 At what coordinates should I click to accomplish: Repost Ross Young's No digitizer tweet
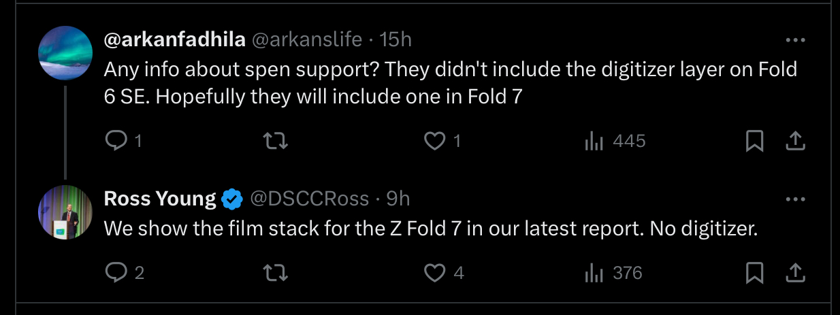pyautogui.click(x=276, y=273)
